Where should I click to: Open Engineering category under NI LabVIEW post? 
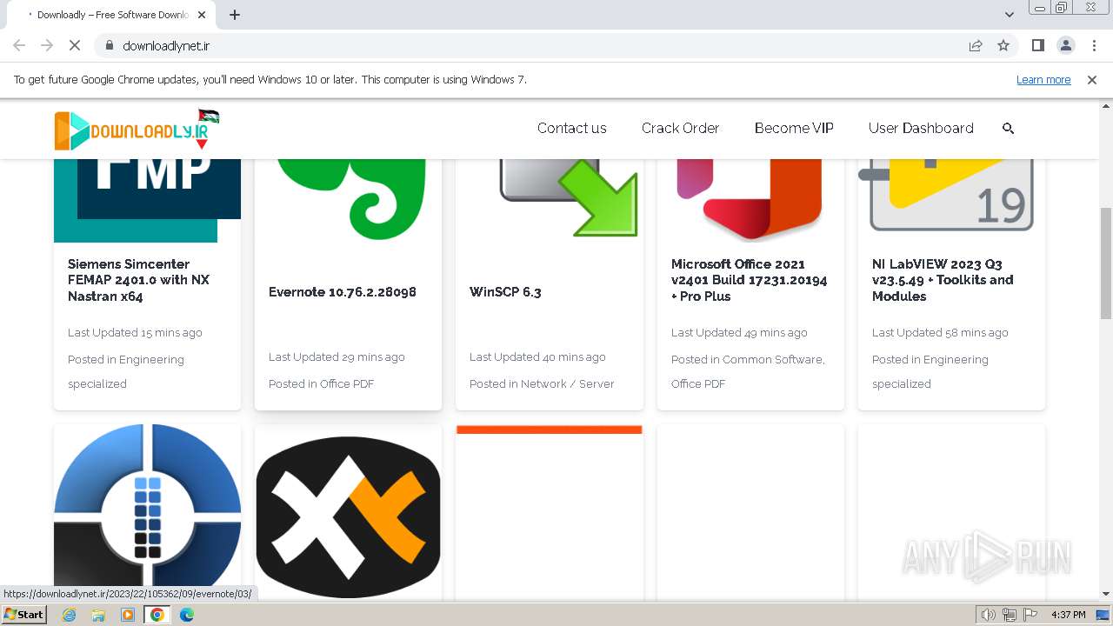[930, 371]
